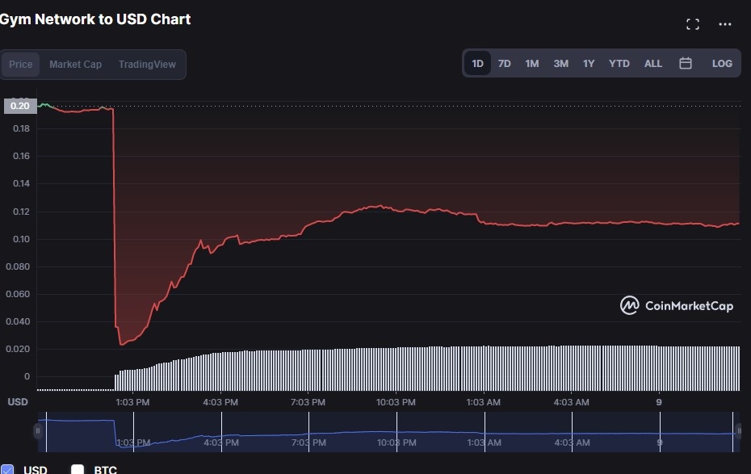Image resolution: width=751 pixels, height=474 pixels.
Task: Click the 0.20 price label on axis
Action: 20,106
